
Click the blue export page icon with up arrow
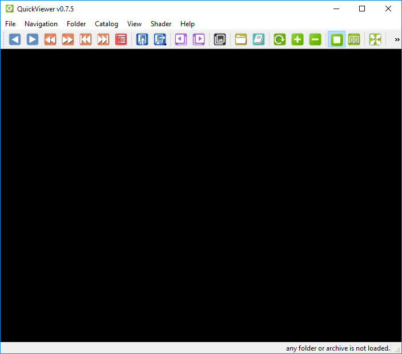[142, 39]
